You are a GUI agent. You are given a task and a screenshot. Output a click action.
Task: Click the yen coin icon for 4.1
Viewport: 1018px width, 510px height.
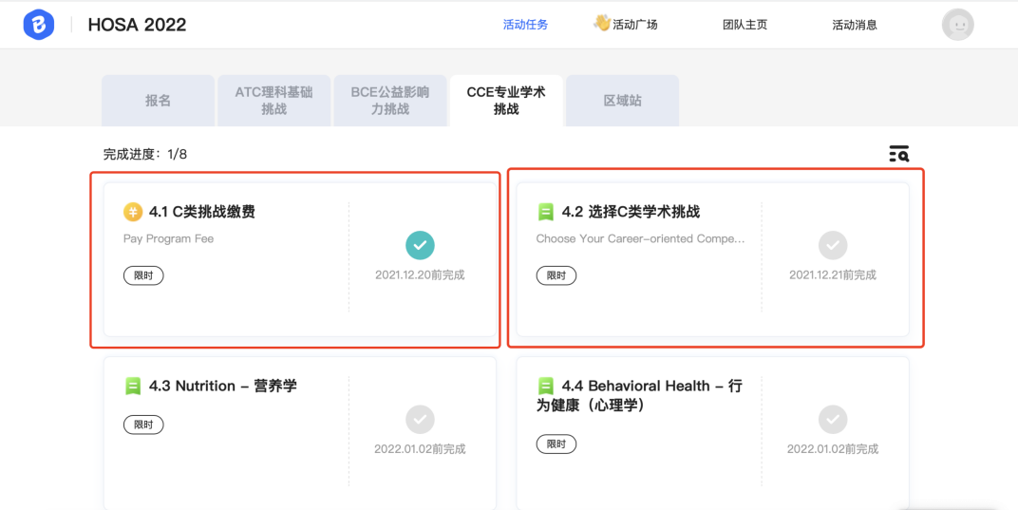[x=132, y=212]
